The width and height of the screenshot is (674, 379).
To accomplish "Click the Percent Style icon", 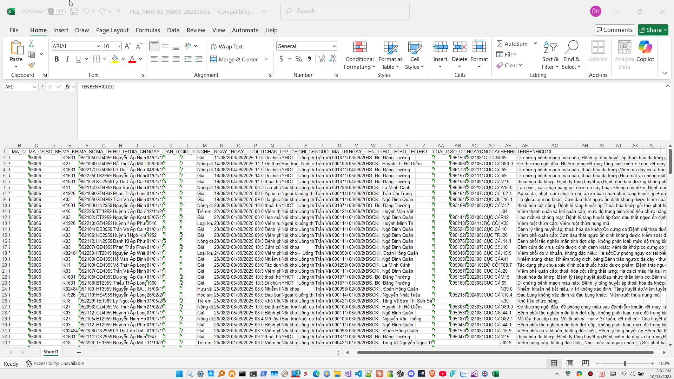I will (299, 59).
